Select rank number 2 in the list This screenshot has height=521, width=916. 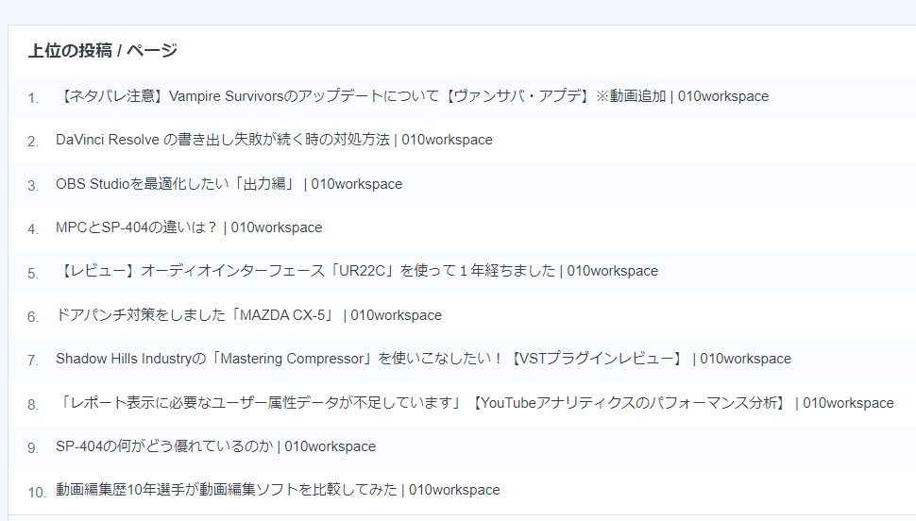tap(33, 142)
